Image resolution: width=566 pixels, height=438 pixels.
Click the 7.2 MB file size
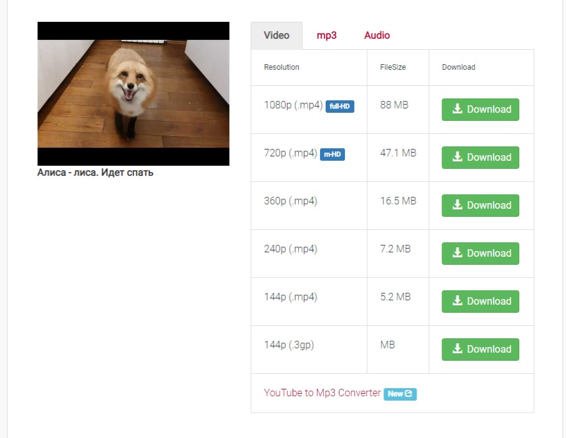pos(395,249)
